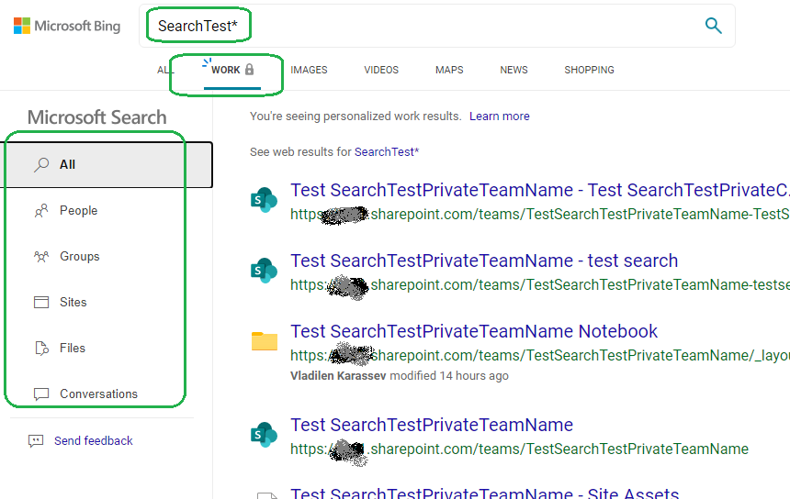Click the URL under the first result
The width and height of the screenshot is (790, 499).
tap(539, 215)
